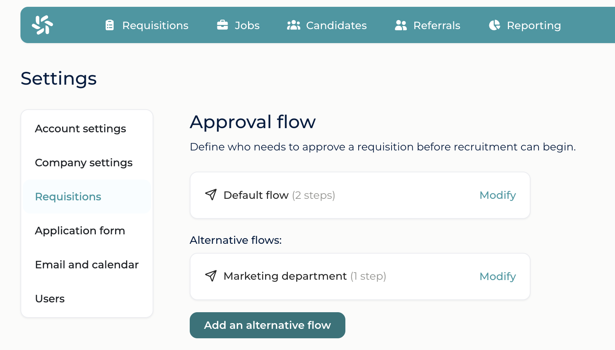Click the 'Alternative flows:' label

(236, 240)
